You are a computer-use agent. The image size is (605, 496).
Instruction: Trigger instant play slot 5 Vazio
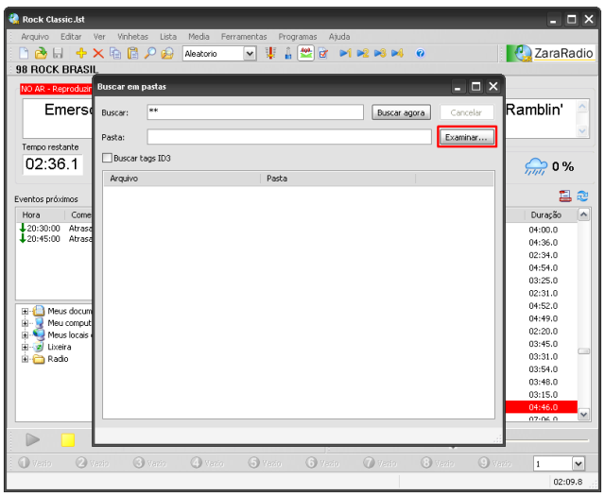(x=265, y=463)
